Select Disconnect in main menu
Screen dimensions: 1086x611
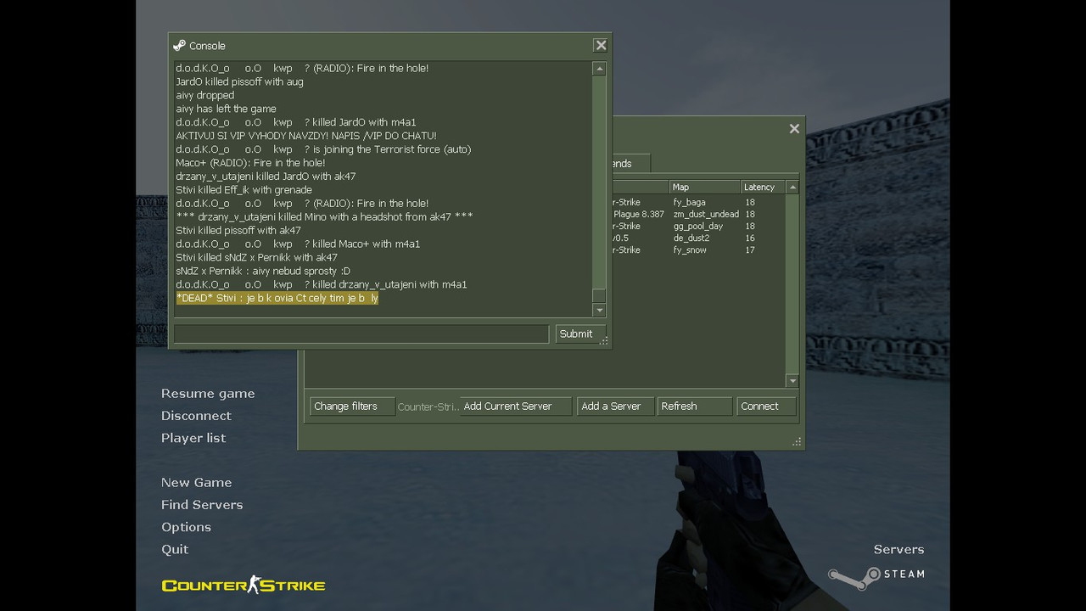pyautogui.click(x=196, y=416)
